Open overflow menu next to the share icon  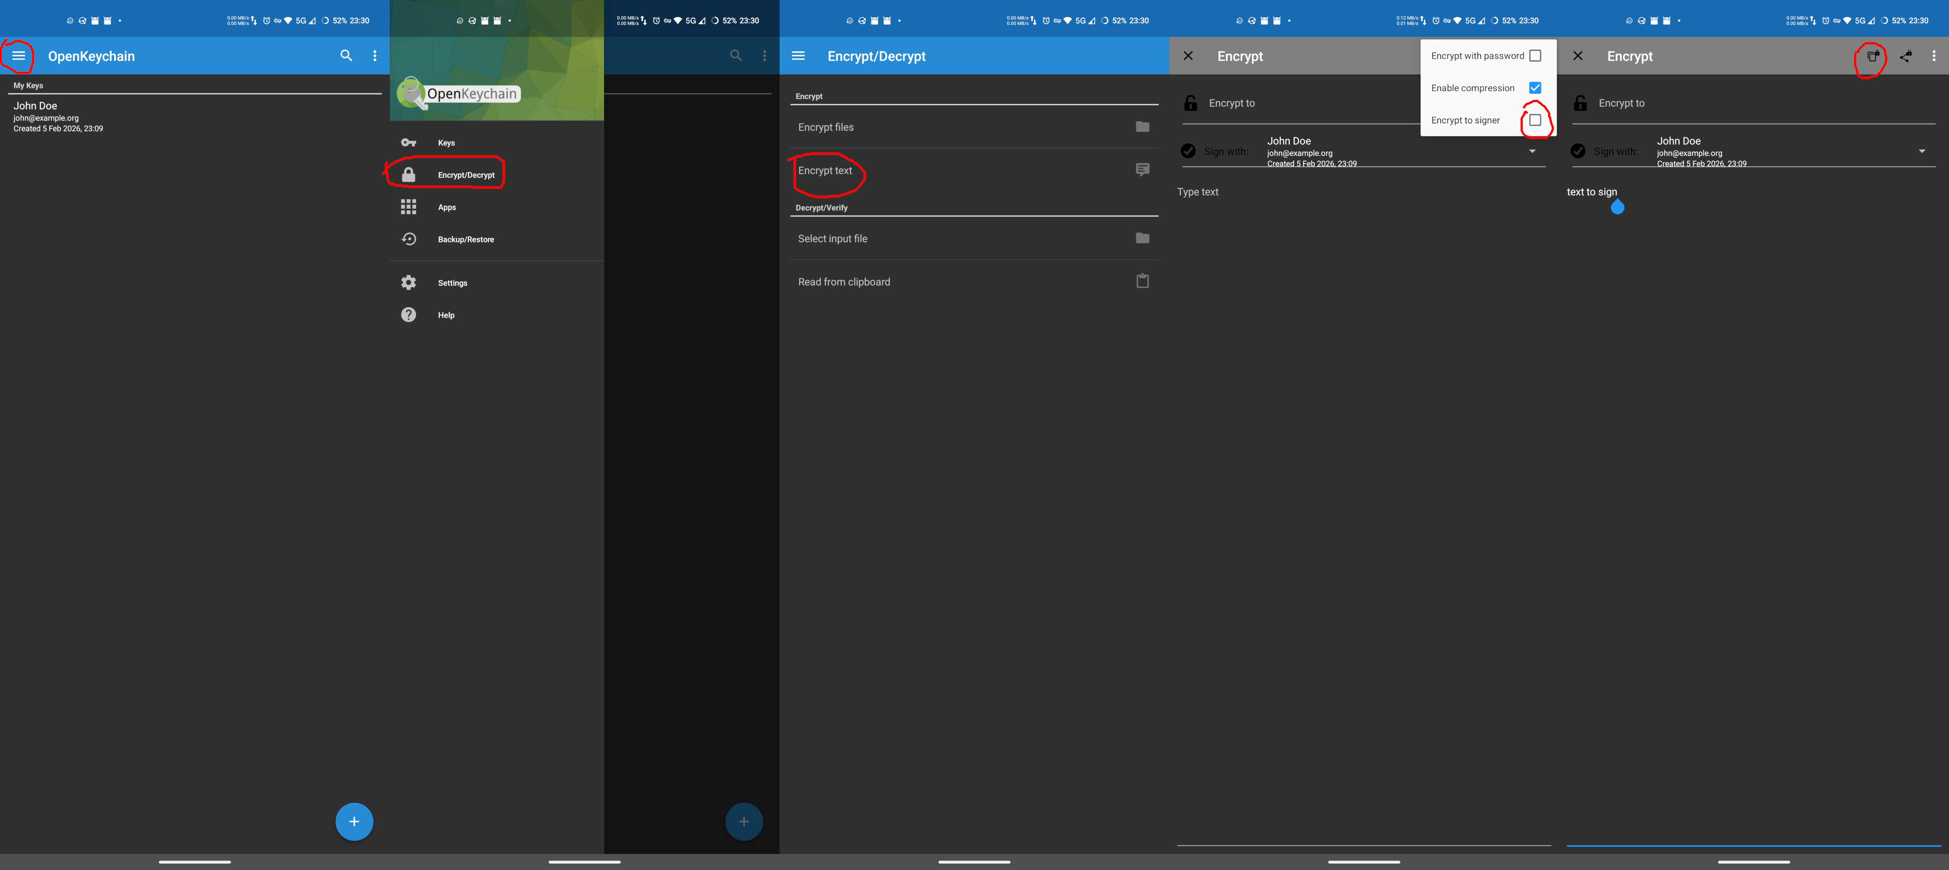click(x=1934, y=56)
